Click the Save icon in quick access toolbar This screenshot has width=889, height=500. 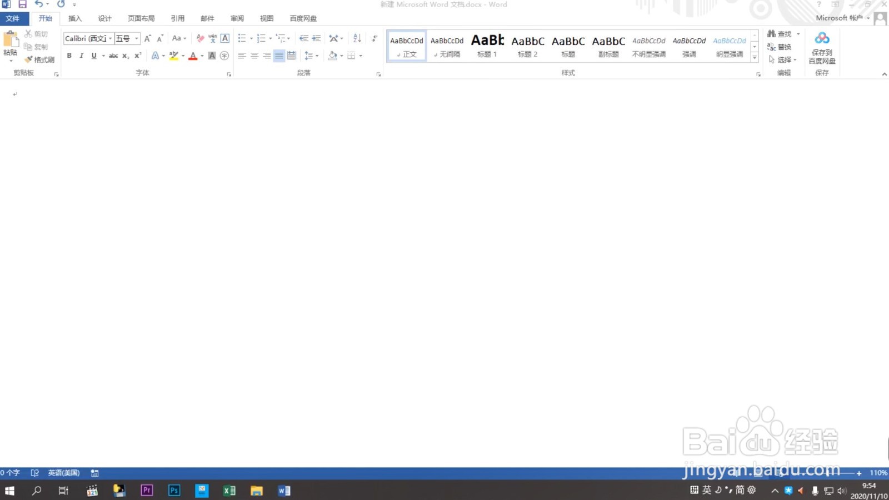(23, 4)
